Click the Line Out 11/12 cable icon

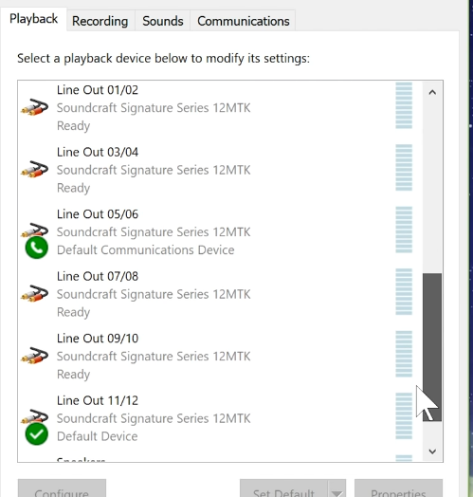[35, 415]
